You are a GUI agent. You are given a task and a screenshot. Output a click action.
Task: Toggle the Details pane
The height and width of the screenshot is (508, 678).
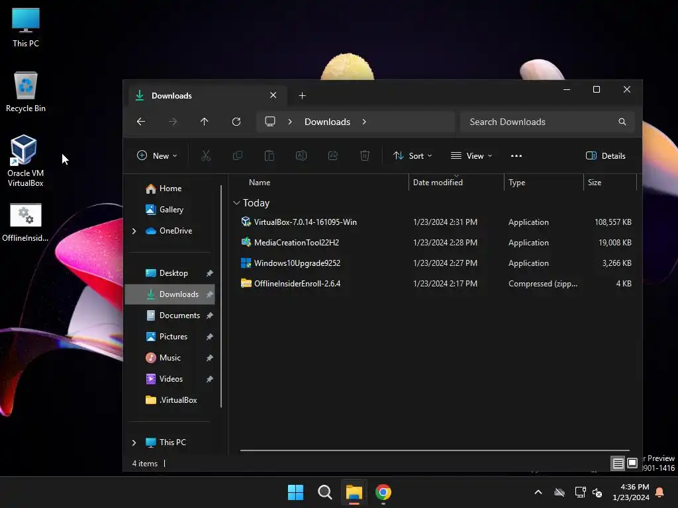click(605, 156)
